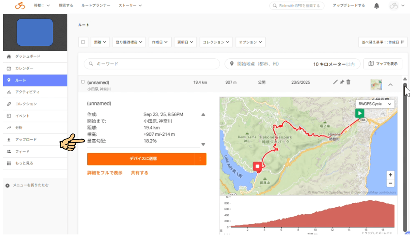
Task: Open アクティビティ in the sidebar
Action: [27, 92]
